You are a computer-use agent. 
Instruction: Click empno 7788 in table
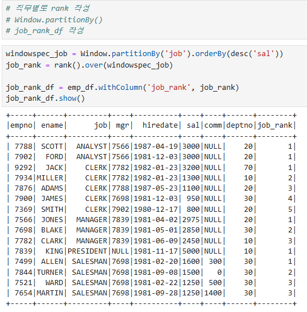coord(23,147)
